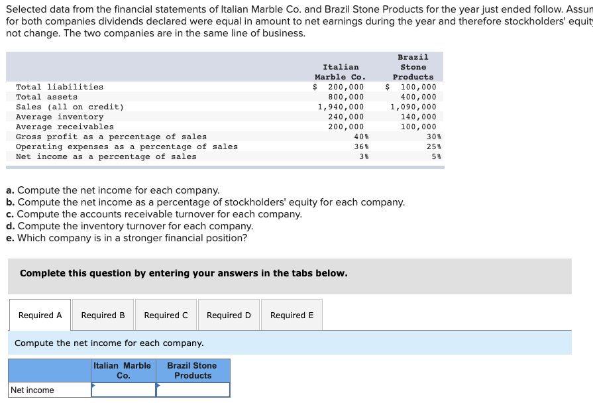Click Brazil Stone total assets value 400,000
The width and height of the screenshot is (593, 403).
click(418, 97)
